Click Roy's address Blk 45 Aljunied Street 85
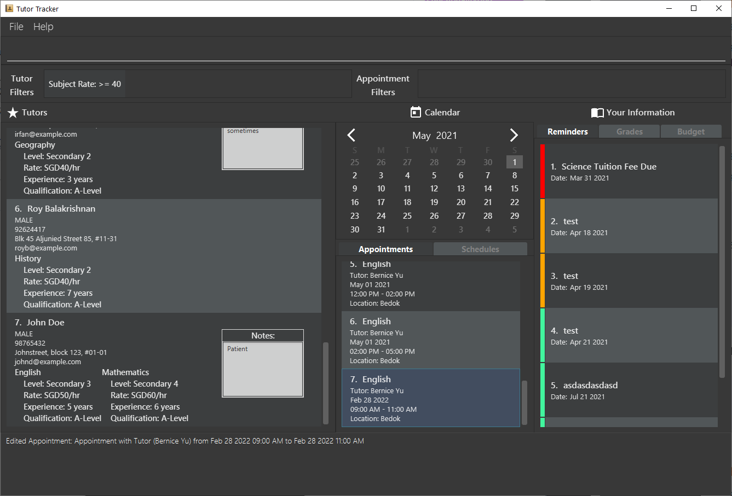Image resolution: width=732 pixels, height=496 pixels. click(66, 239)
